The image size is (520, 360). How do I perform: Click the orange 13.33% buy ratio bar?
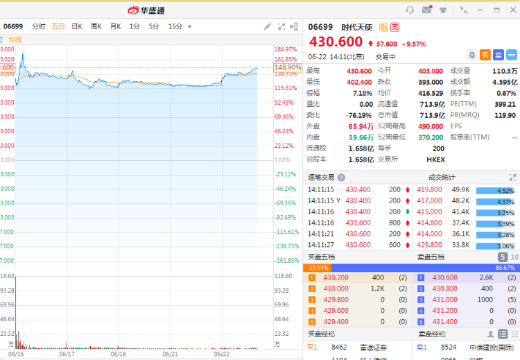[318, 268]
